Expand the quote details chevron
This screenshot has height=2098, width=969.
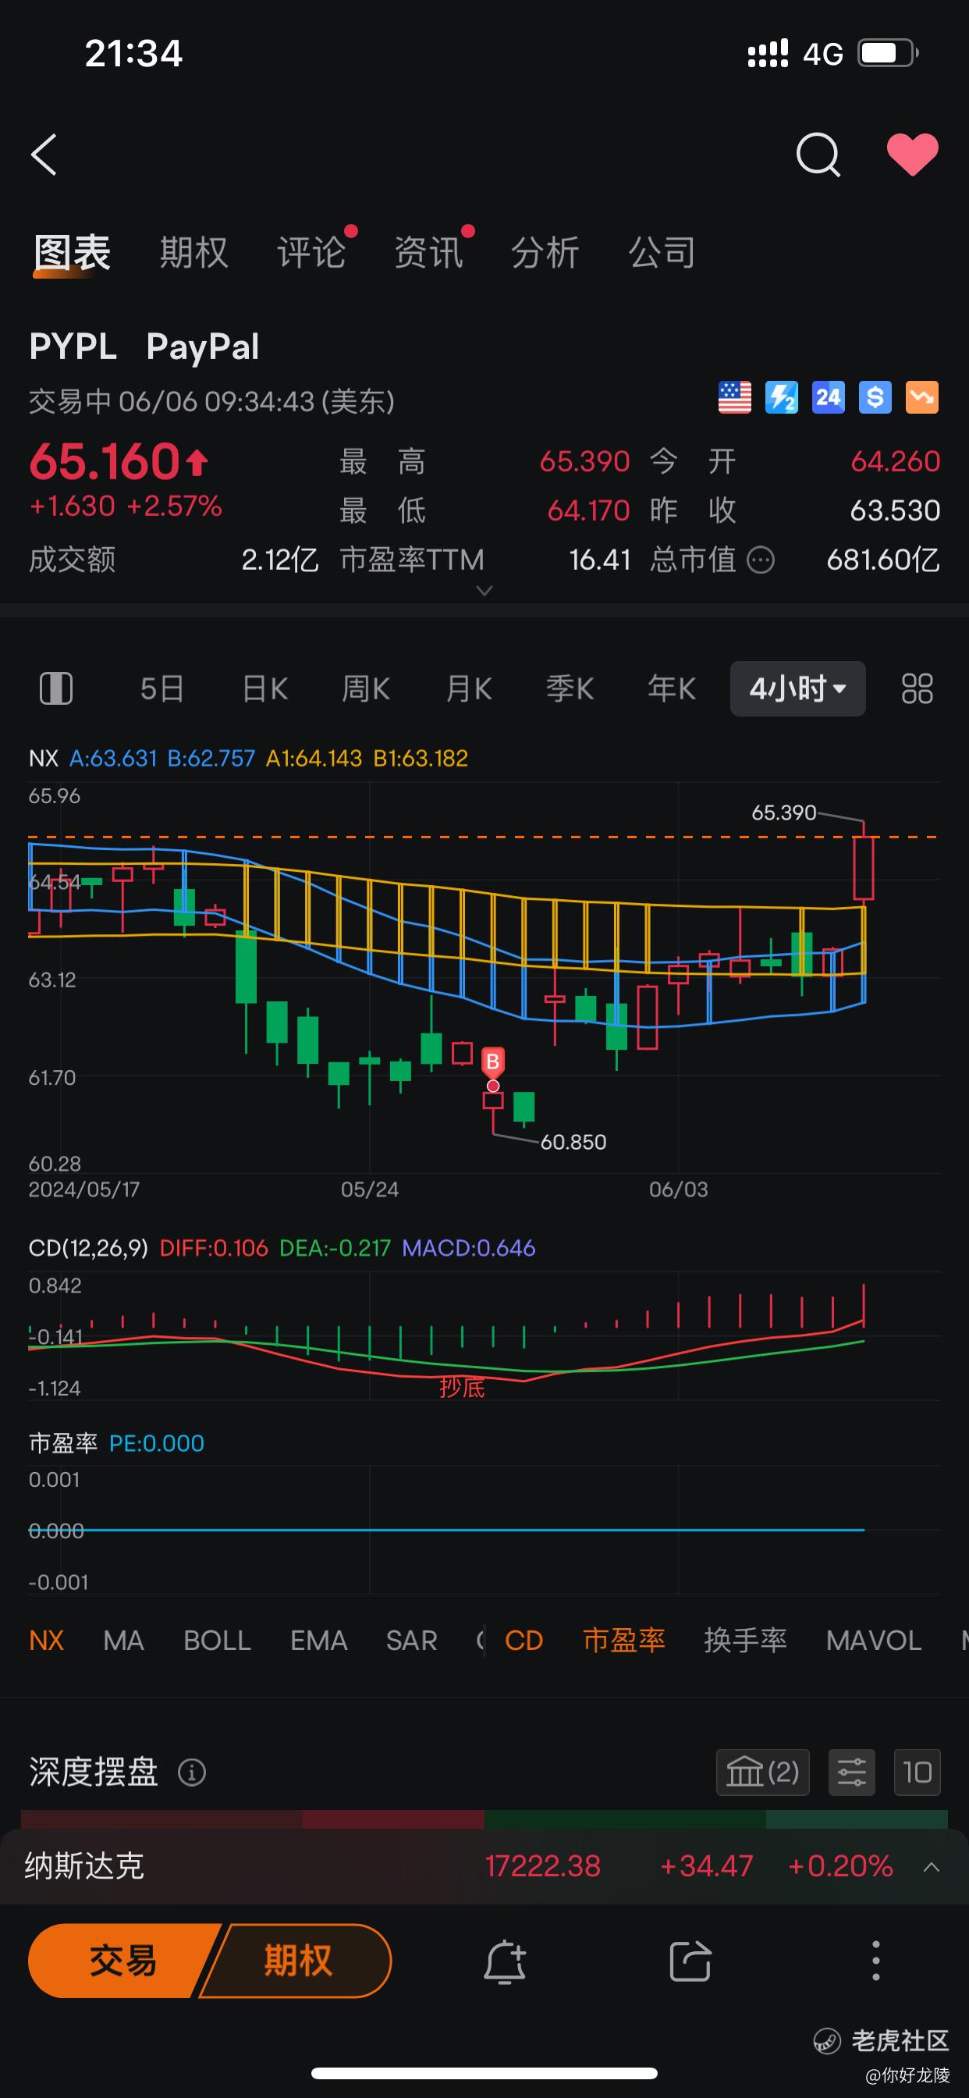(x=484, y=591)
